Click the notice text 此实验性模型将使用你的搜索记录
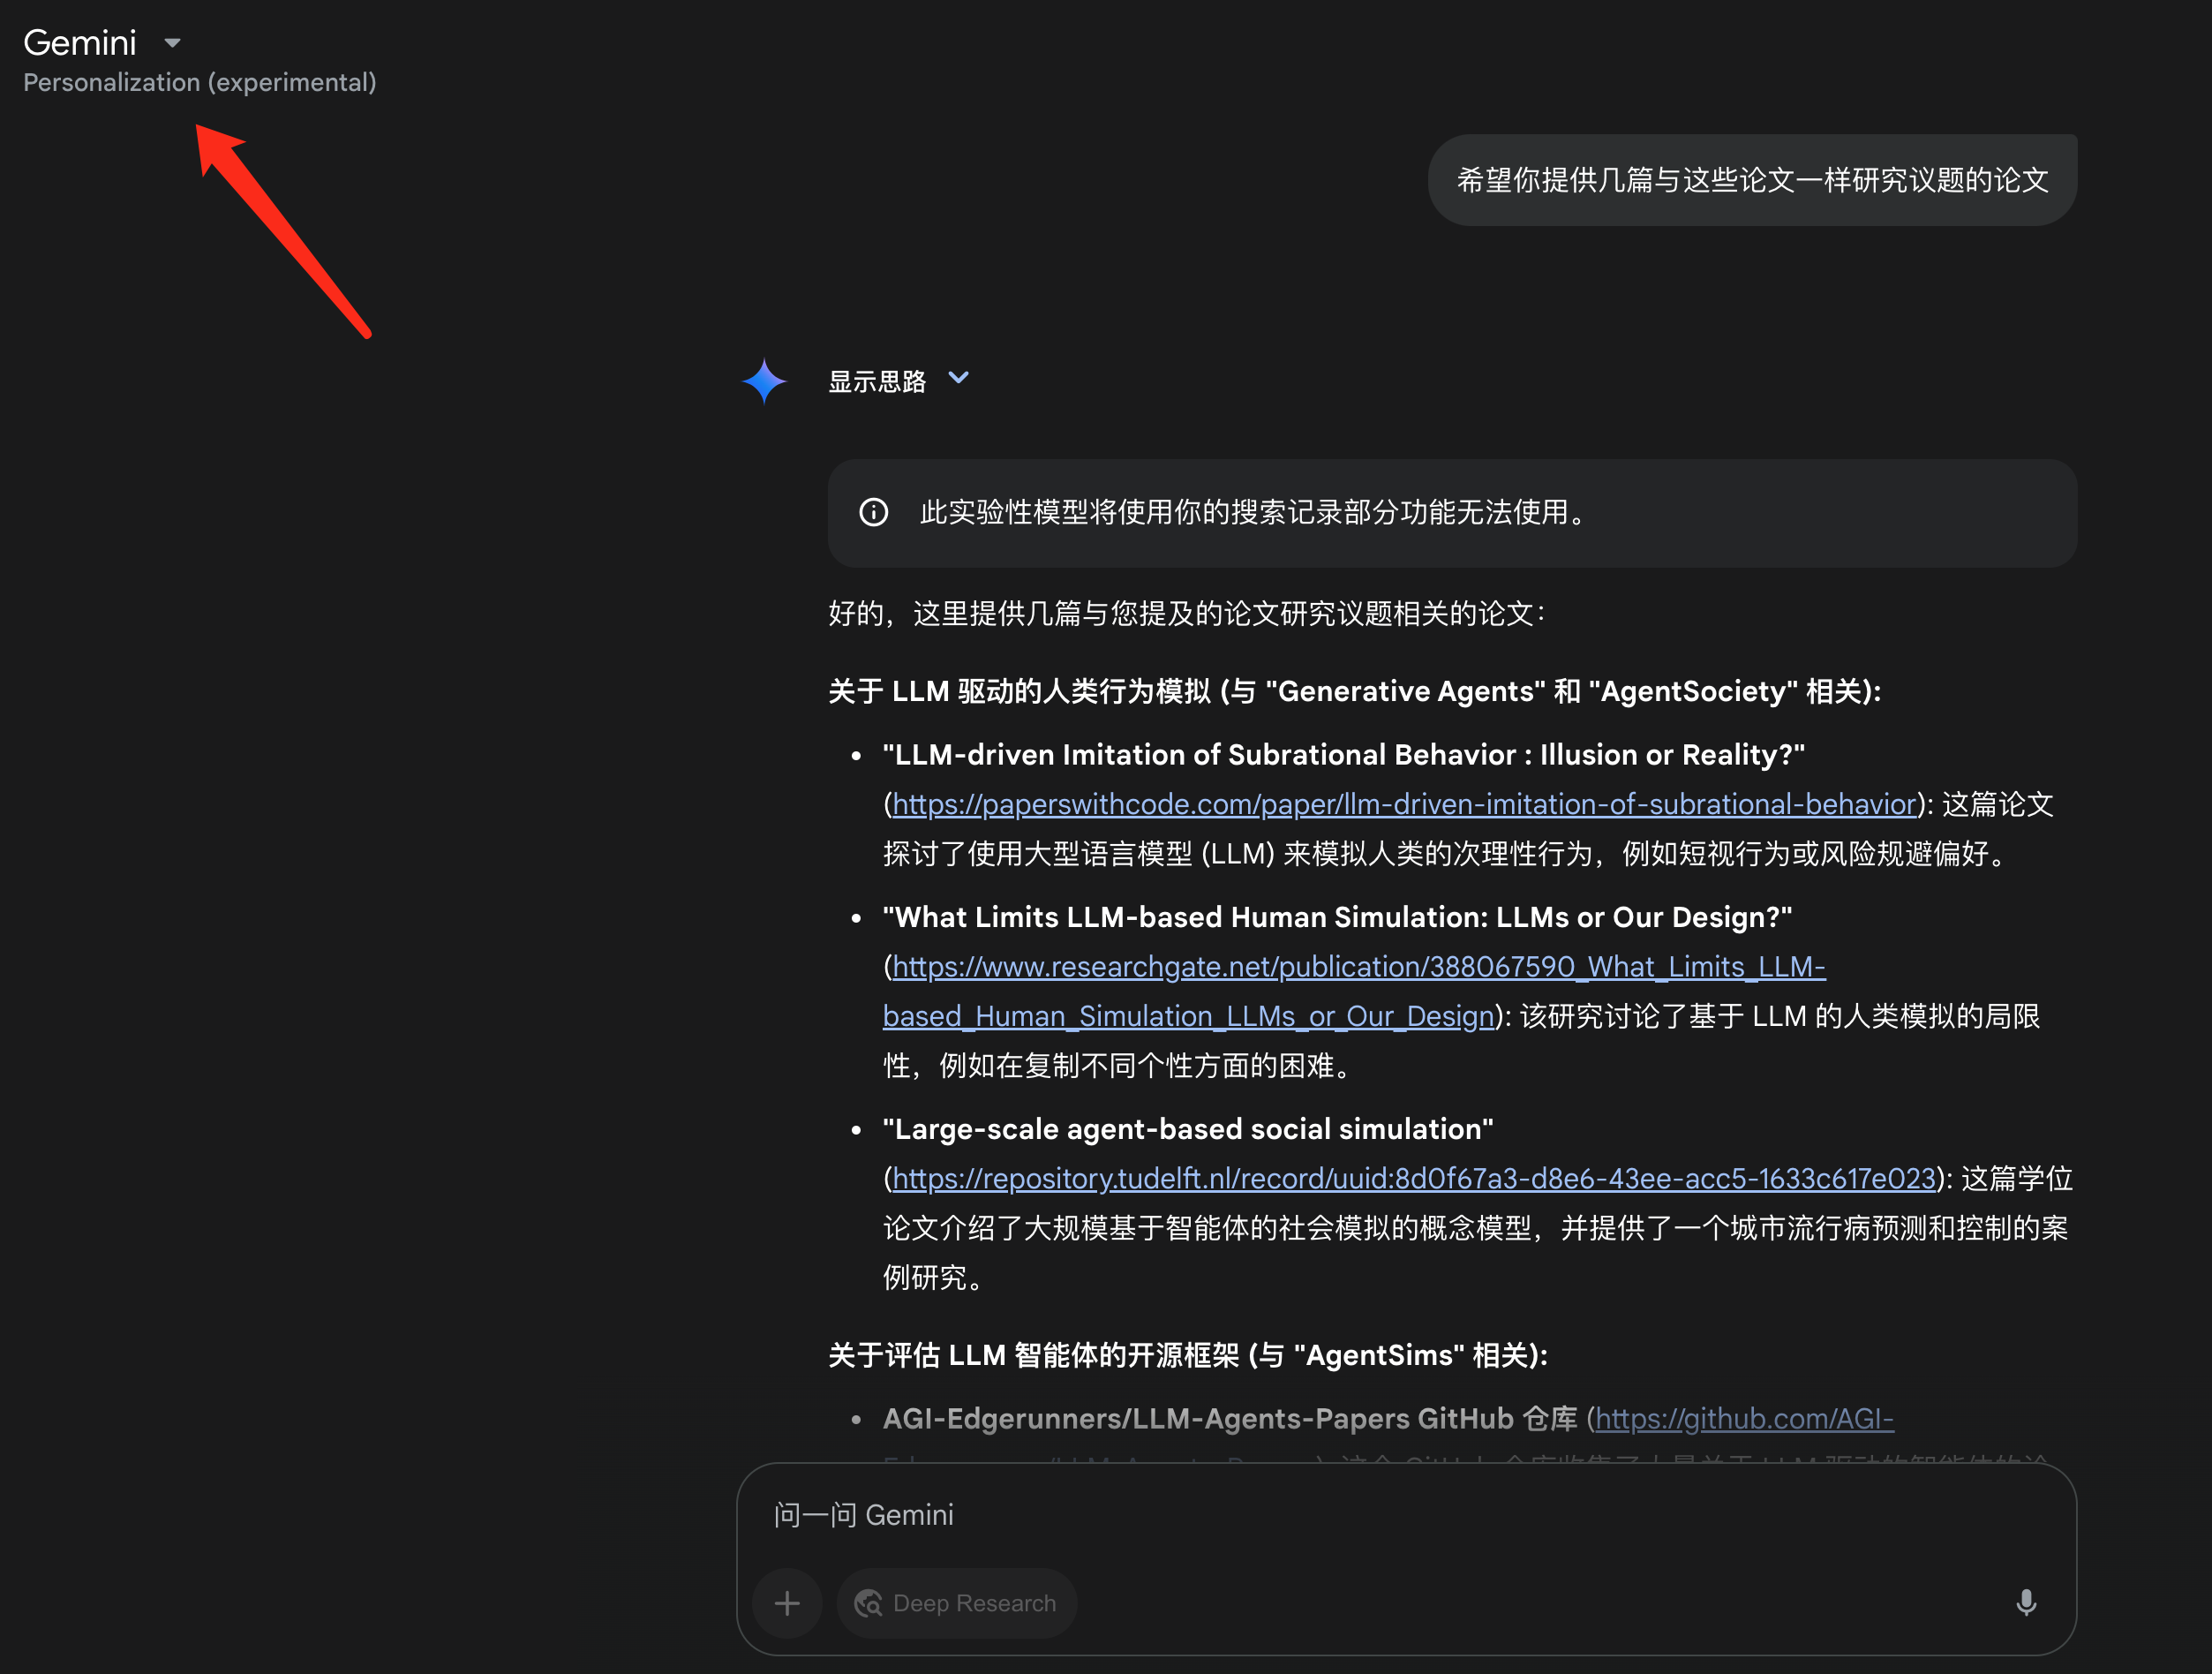Screen dimensions: 2212x1674 point(1256,512)
